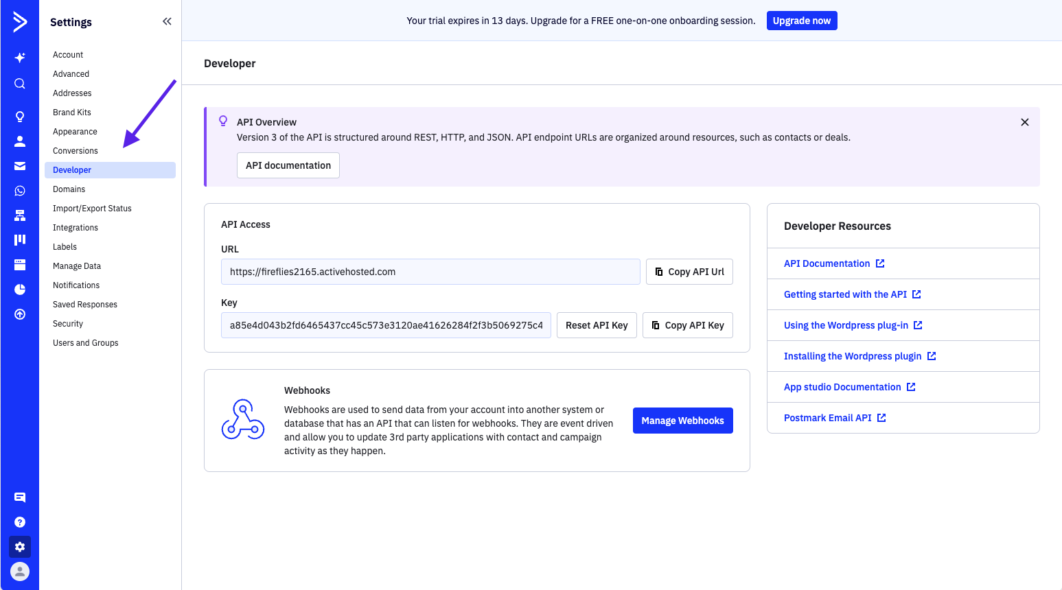The width and height of the screenshot is (1062, 590).
Task: Open Saved Responses settings
Action: point(85,305)
